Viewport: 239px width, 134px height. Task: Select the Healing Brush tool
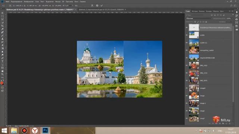point(2,32)
